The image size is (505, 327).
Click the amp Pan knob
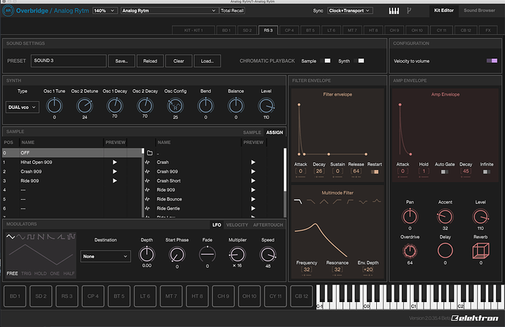coord(410,217)
